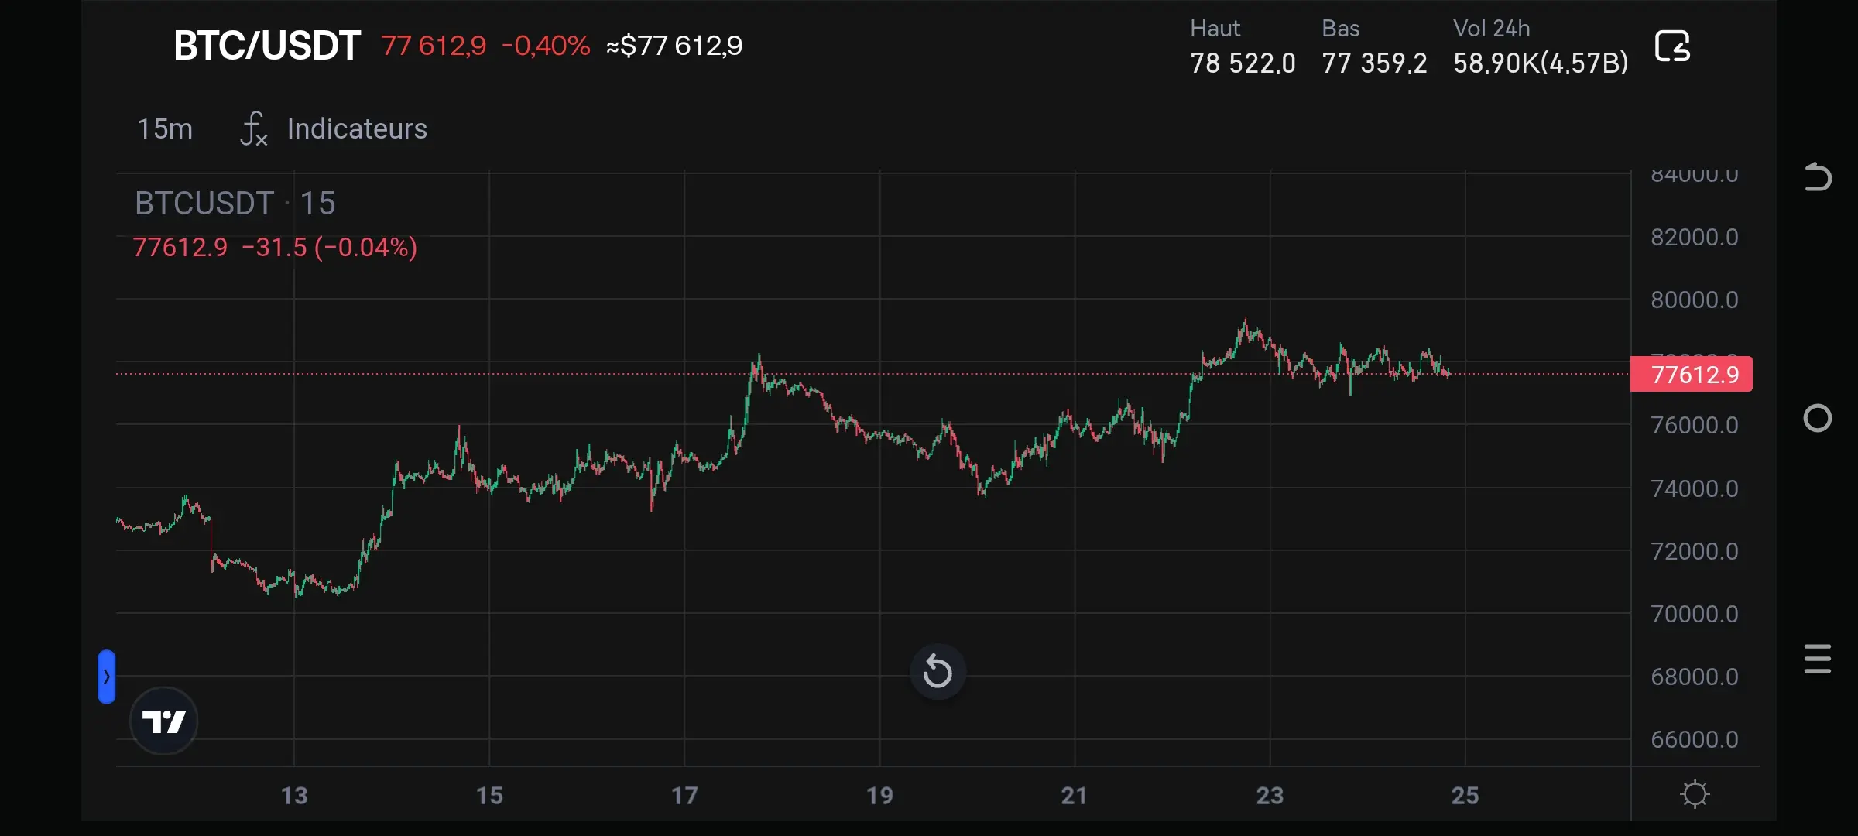The height and width of the screenshot is (836, 1858).
Task: Tap the share/exit fullscreen icon top right
Action: (x=1672, y=46)
